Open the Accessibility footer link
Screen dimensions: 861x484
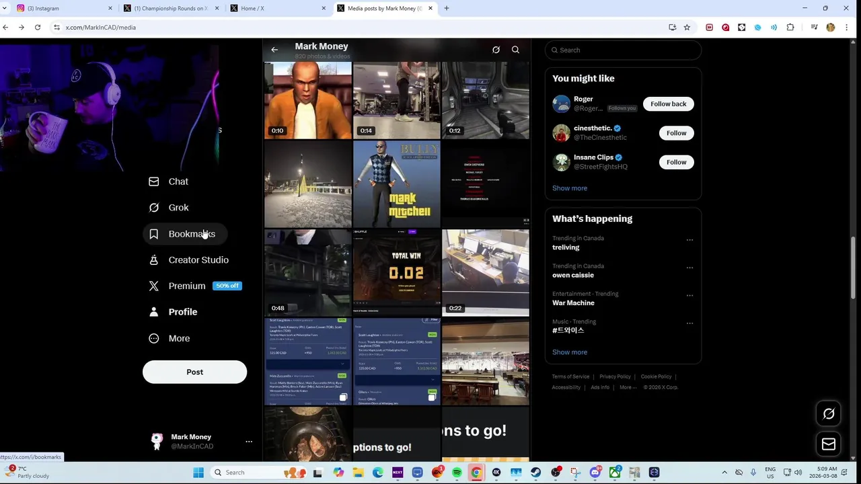click(566, 388)
